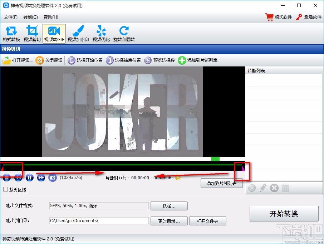Open the Video Watermark (视频加水印) tool

click(78, 34)
